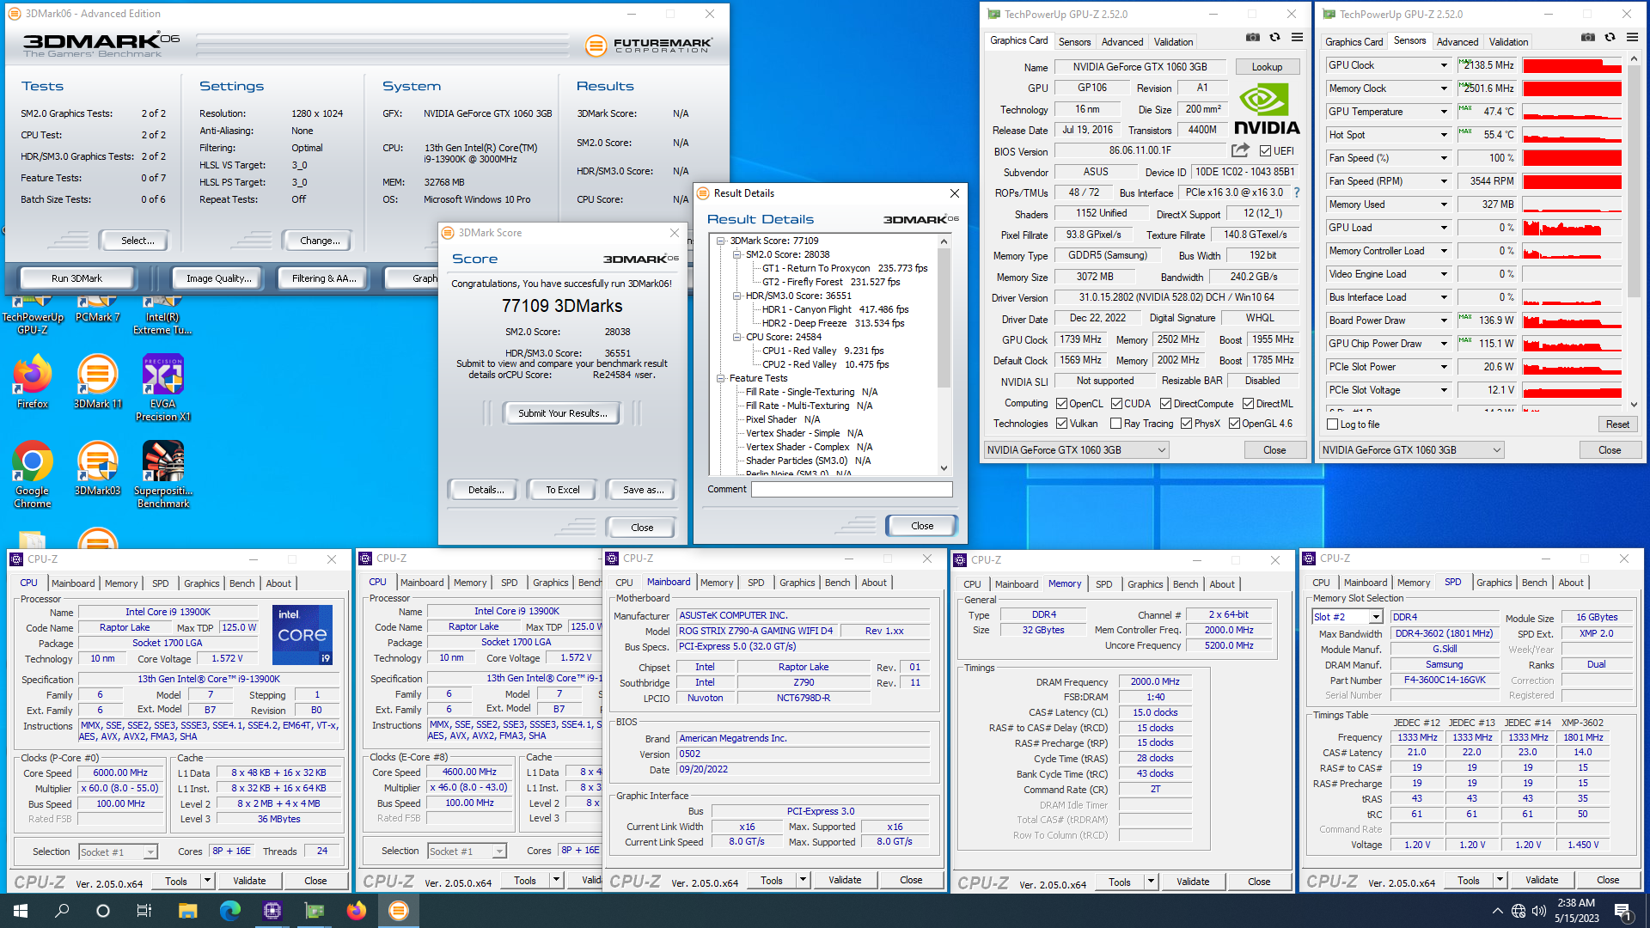1650x928 pixels.
Task: Open the Mainboard tab in first CPU-Z window
Action: coord(73,583)
